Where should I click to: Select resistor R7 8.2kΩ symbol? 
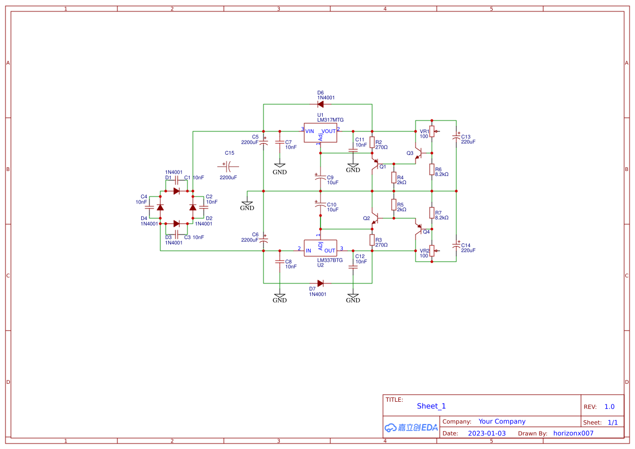coord(432,213)
